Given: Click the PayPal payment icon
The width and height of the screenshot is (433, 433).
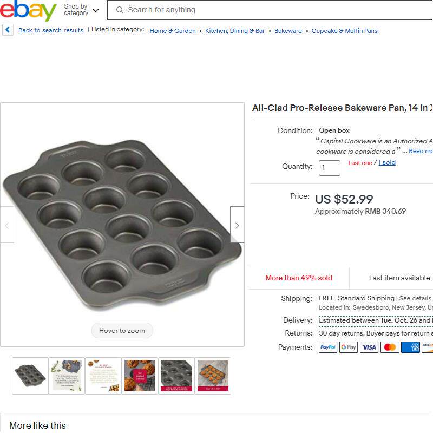Looking at the screenshot, I should [327, 347].
